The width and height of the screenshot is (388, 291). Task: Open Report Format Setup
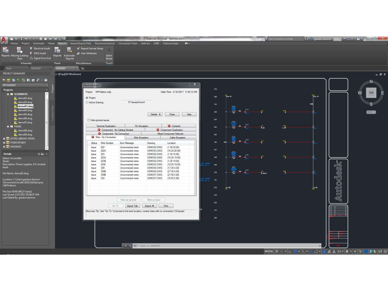90,48
